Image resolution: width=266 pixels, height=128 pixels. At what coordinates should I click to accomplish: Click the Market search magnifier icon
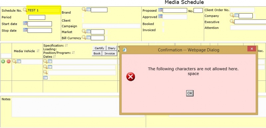point(84,31)
